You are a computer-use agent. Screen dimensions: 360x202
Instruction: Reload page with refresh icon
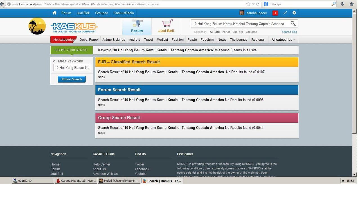point(258,4)
